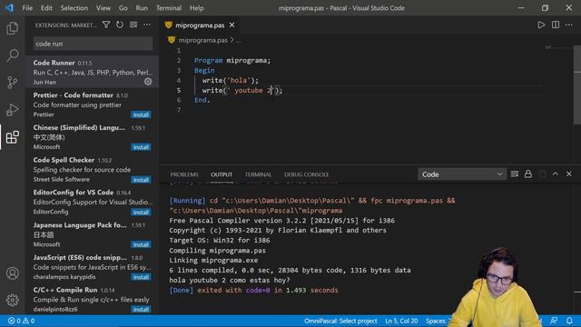581x327 pixels.
Task: Open the Terminal menu
Action: (x=169, y=8)
